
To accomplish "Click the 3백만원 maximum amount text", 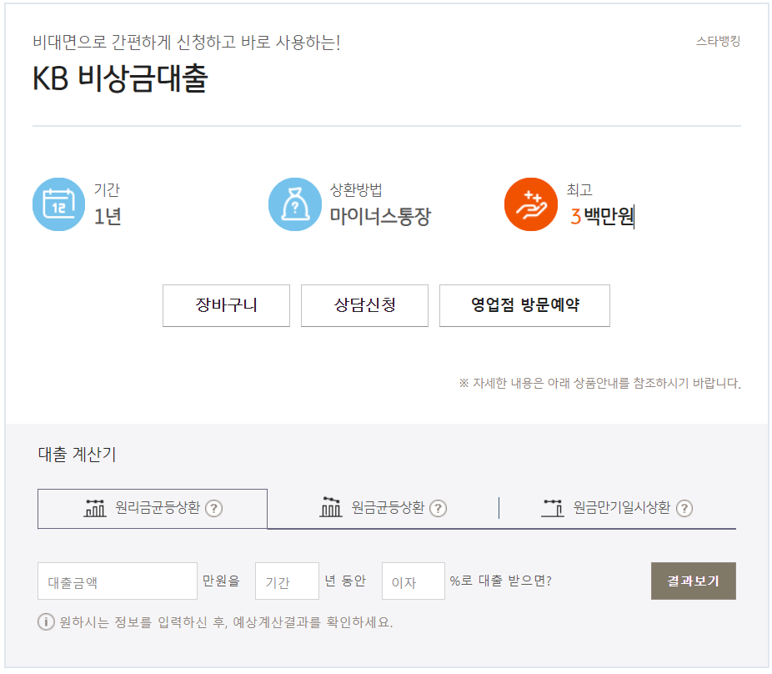I will coord(602,216).
